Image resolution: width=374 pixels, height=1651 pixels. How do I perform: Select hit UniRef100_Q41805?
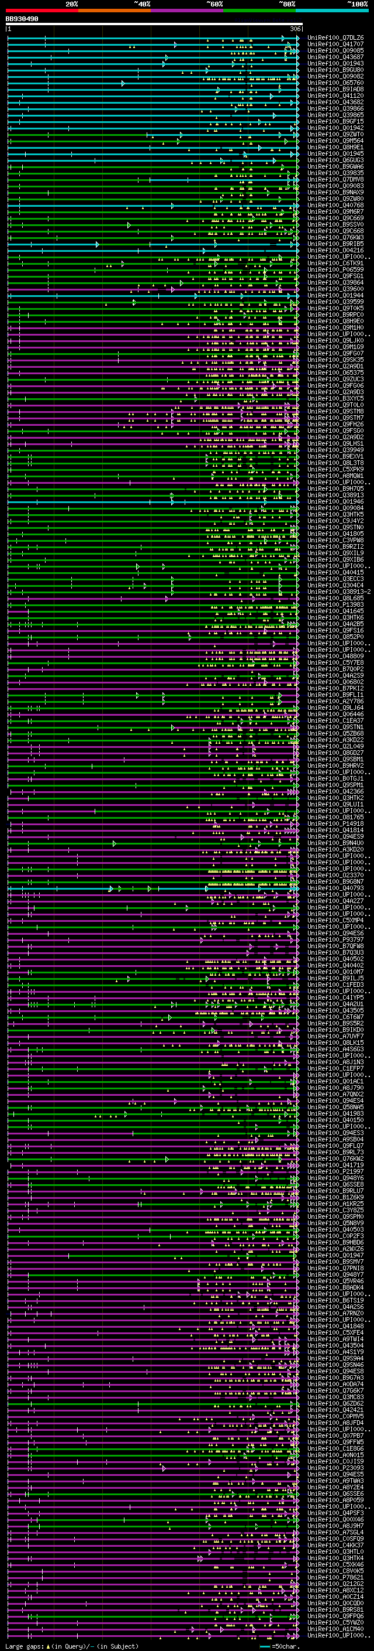point(335,534)
